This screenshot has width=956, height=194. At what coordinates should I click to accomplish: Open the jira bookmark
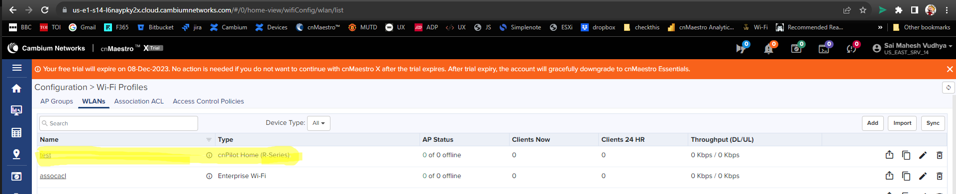192,27
